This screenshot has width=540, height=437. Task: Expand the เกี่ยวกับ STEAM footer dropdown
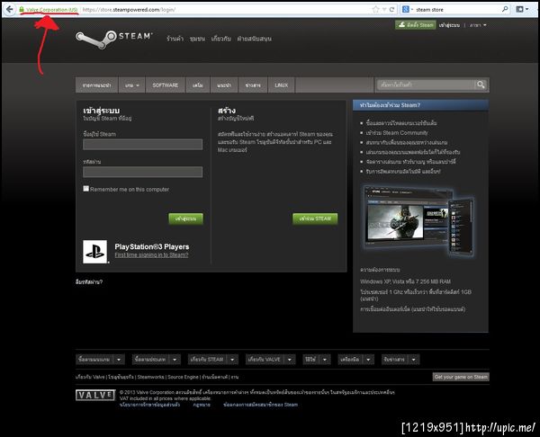(232, 360)
